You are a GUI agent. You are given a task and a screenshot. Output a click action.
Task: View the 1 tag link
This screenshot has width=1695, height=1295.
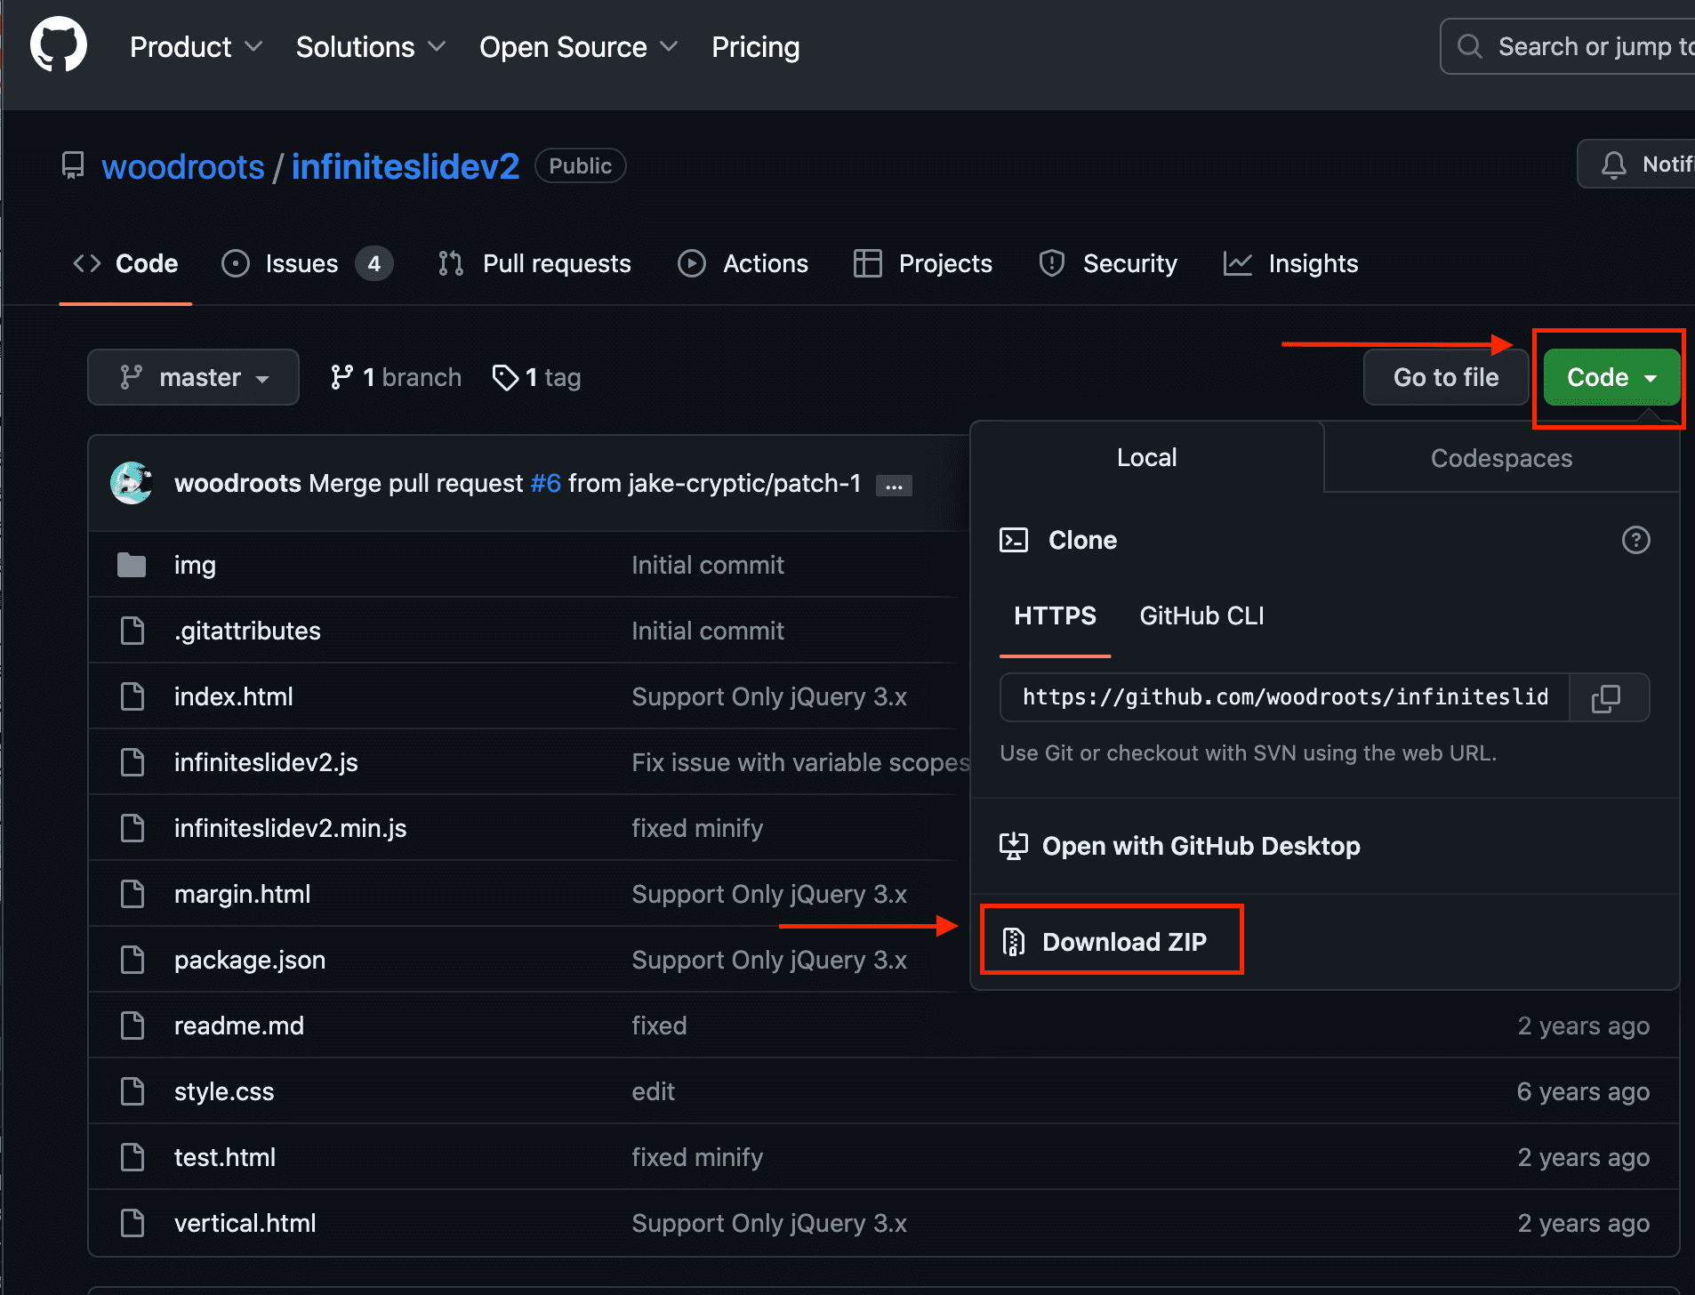pyautogui.click(x=536, y=377)
